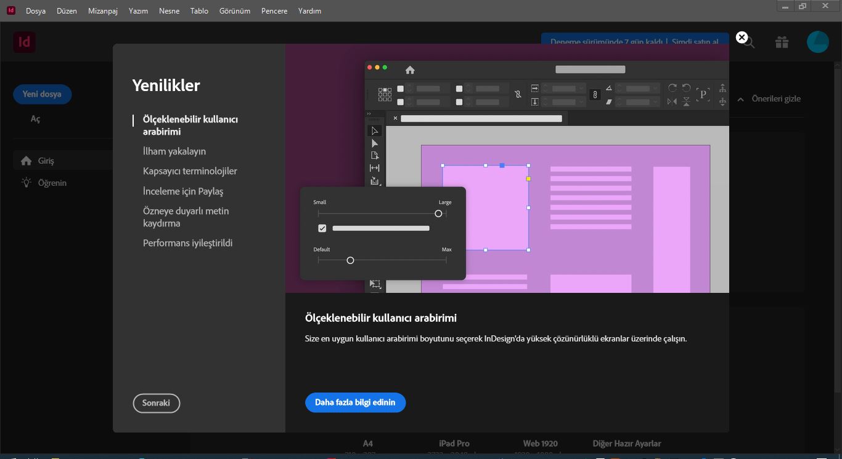Open the Nesne menu
This screenshot has width=842, height=459.
[x=170, y=11]
